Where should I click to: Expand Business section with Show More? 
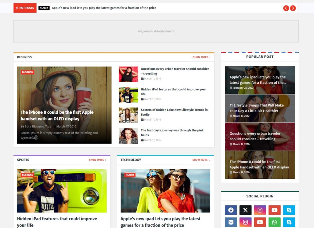click(x=201, y=57)
